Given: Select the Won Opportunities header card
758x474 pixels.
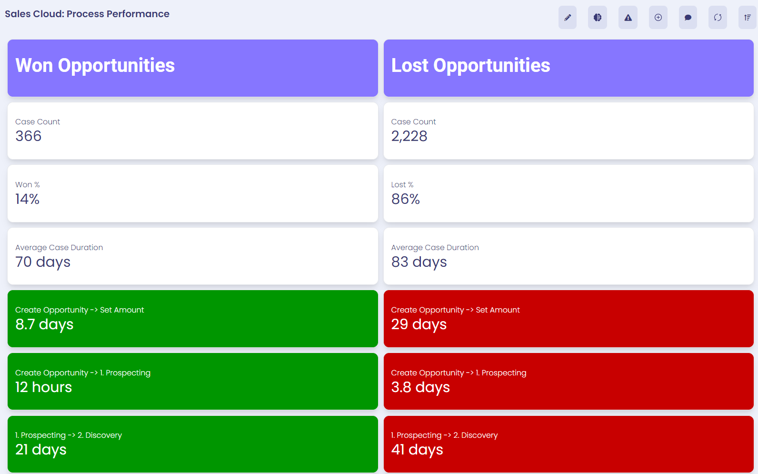Looking at the screenshot, I should tap(193, 68).
